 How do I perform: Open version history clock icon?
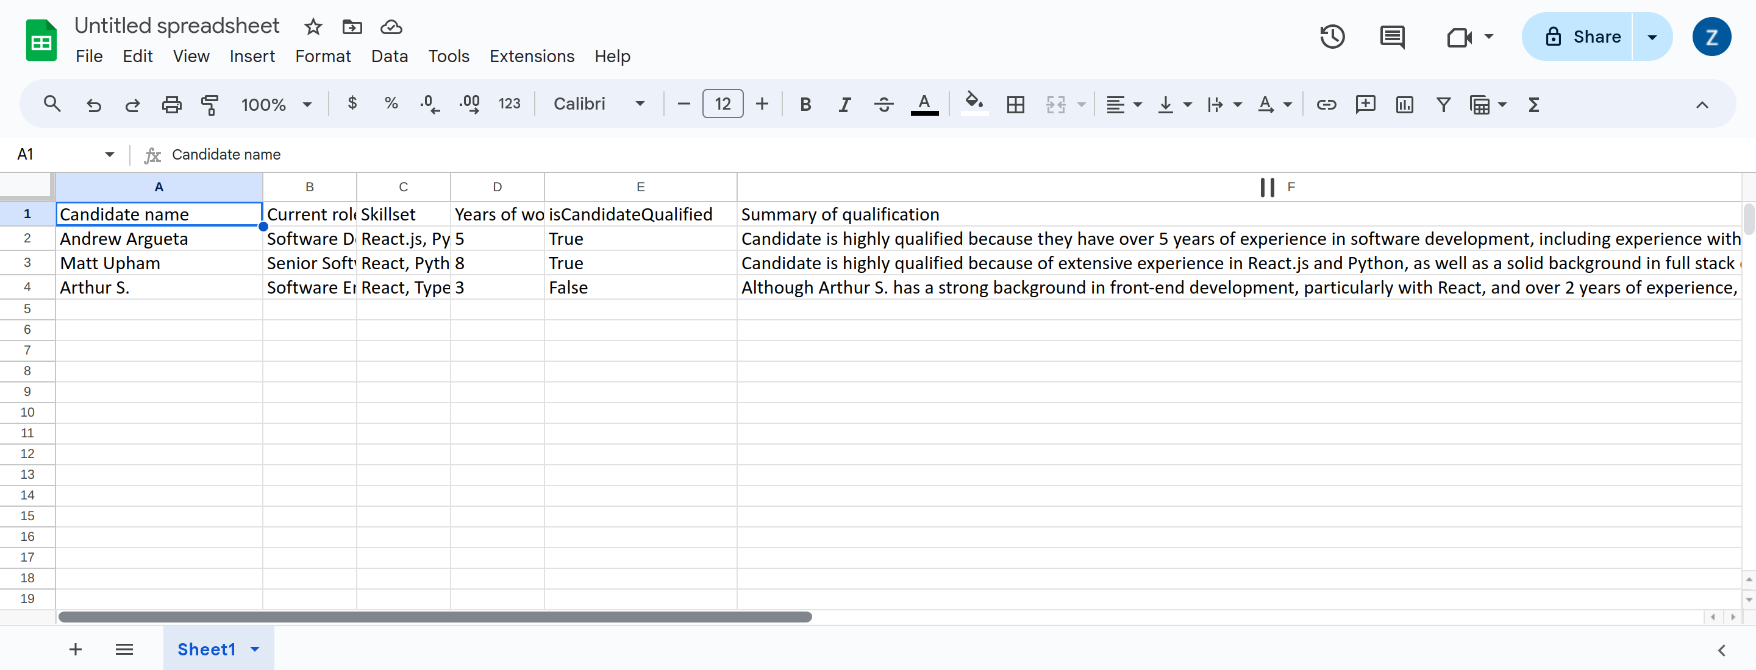[1332, 37]
